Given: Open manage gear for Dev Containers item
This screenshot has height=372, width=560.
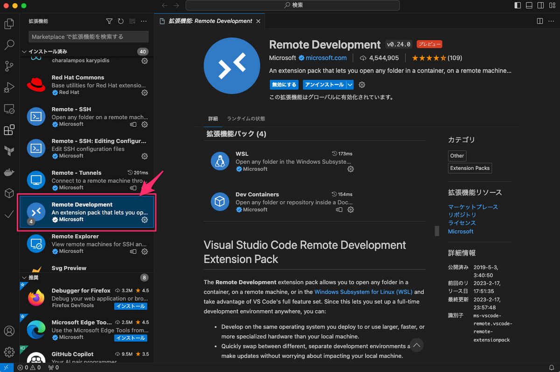Looking at the screenshot, I should [351, 210].
